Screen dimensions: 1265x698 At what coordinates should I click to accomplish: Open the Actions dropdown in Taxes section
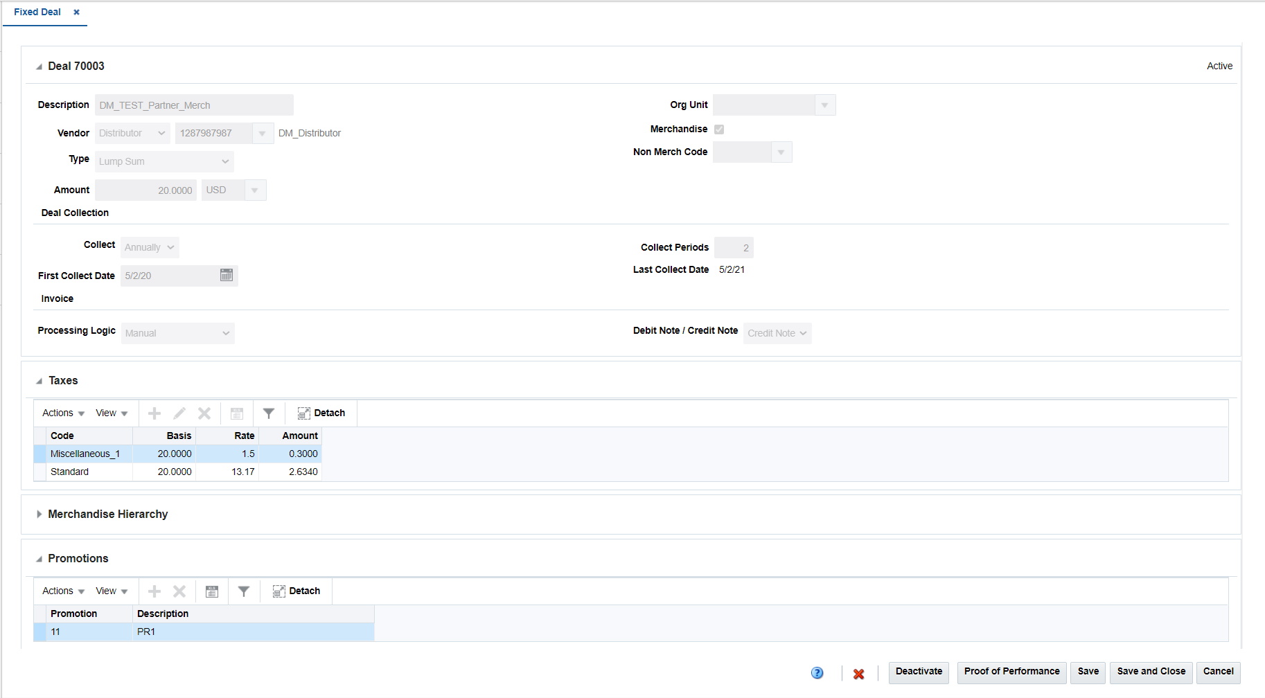61,413
